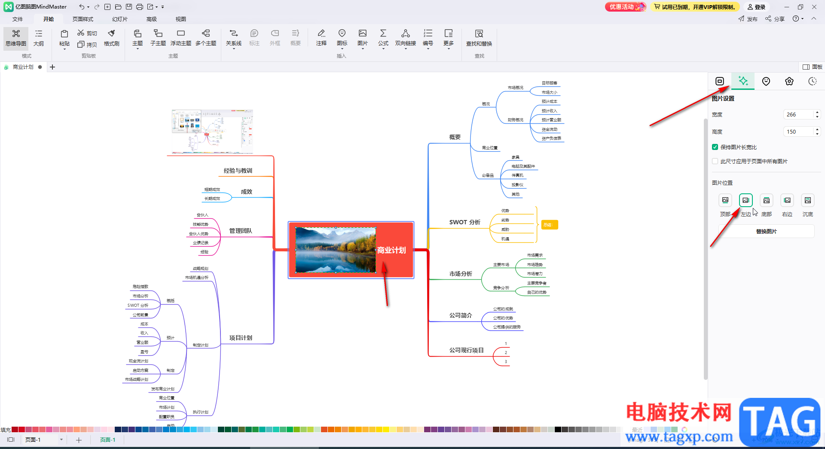The image size is (825, 449).
Task: Click the 替换图片 button
Action: (767, 231)
